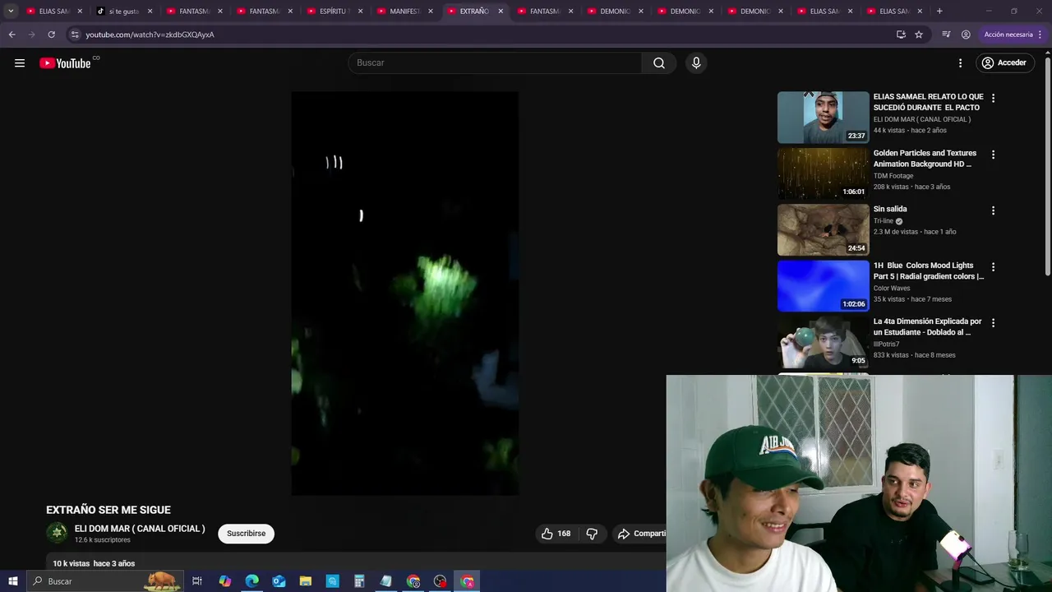This screenshot has height=592, width=1052.
Task: Click the main video player
Action: click(404, 294)
